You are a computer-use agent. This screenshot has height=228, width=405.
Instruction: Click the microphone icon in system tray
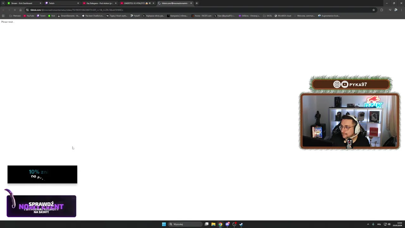pyautogui.click(x=373, y=224)
